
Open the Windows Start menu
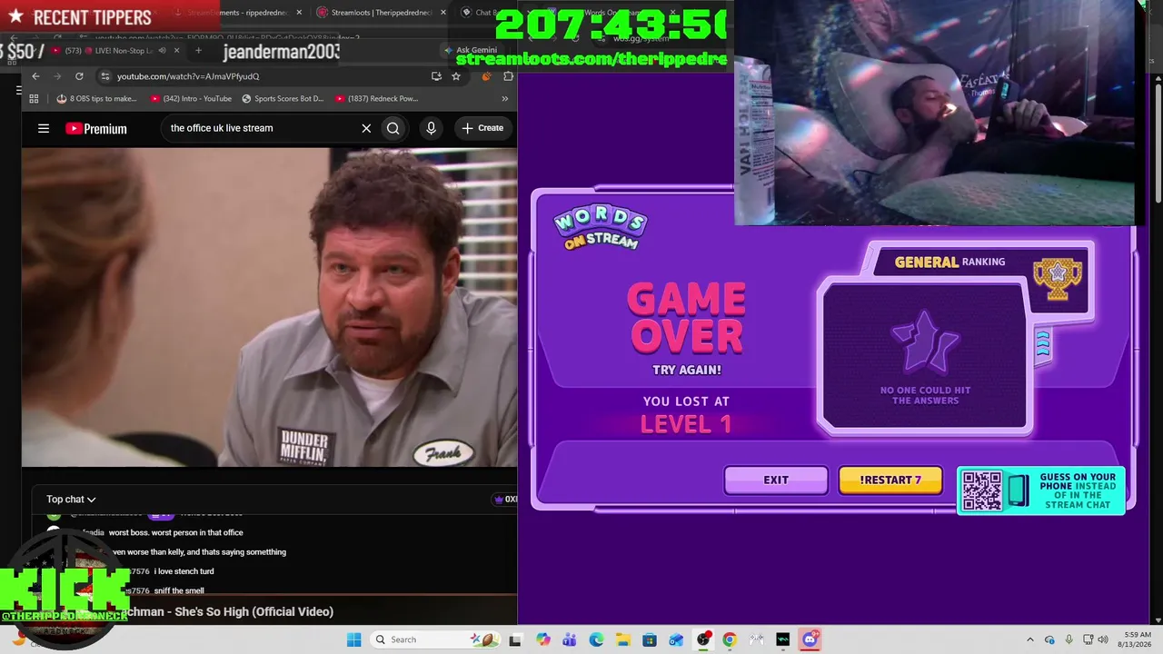point(353,639)
